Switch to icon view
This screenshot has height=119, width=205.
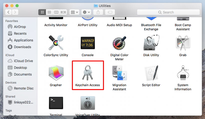pos(42,12)
